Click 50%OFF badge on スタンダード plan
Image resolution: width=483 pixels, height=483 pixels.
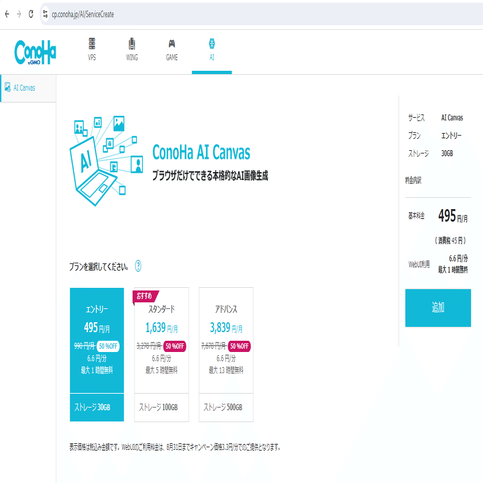pyautogui.click(x=175, y=346)
